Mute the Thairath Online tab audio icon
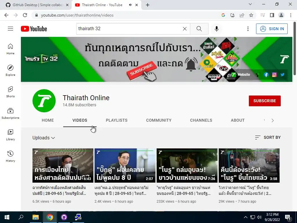This screenshot has width=297, height=223. coord(130,5)
